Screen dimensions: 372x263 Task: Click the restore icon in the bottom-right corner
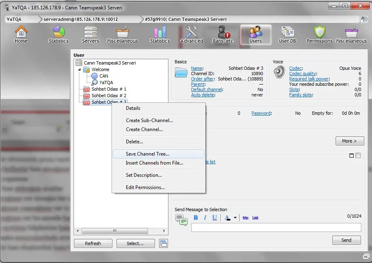coord(366,256)
